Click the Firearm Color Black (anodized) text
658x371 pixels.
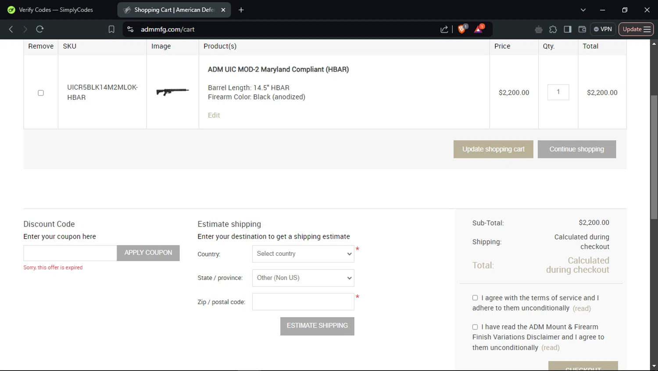257,97
